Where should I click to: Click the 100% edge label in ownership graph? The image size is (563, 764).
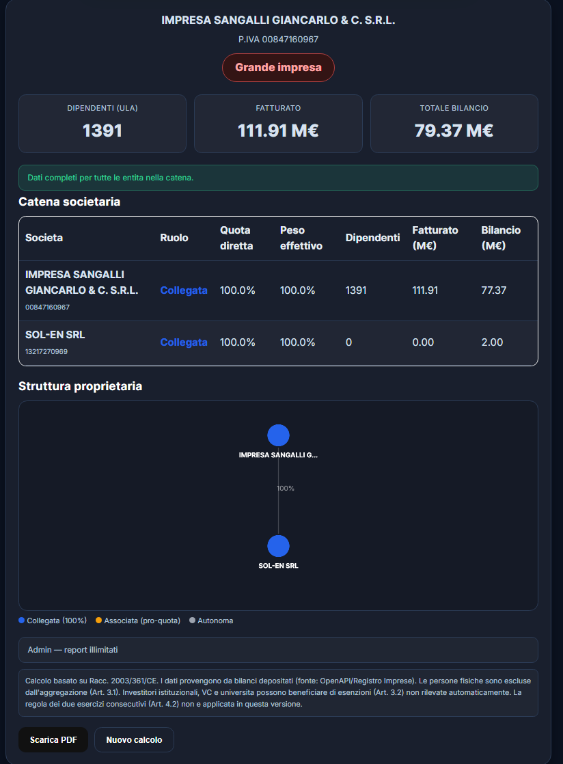coord(286,489)
